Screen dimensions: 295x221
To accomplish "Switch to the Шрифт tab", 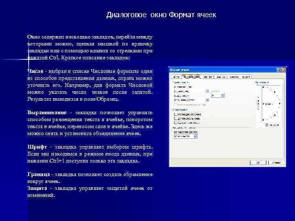I will (x=208, y=77).
